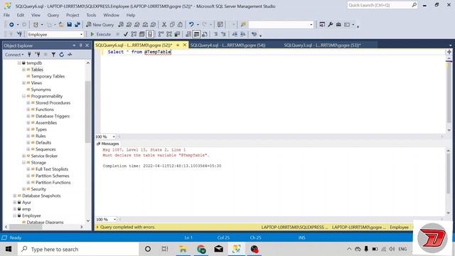Open the Connect dropdown in Object Explorer

(x=14, y=55)
